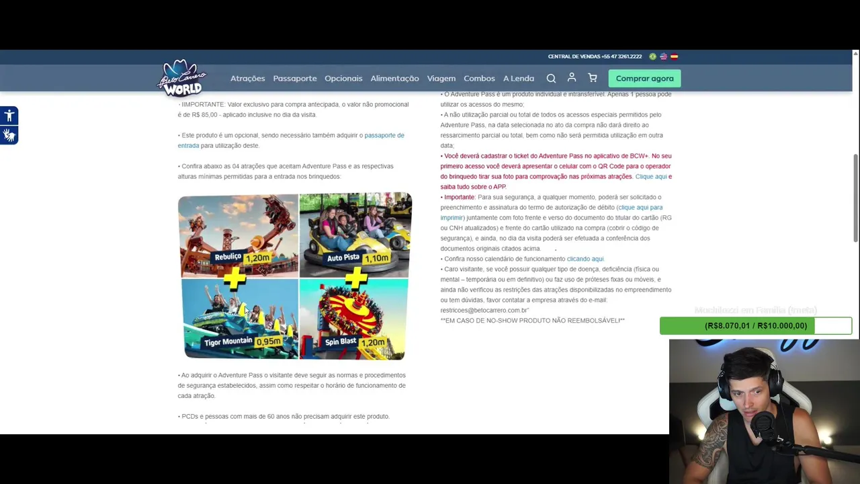Image resolution: width=860 pixels, height=484 pixels.
Task: Open the 'clicando aqui' calendar link
Action: click(x=585, y=259)
